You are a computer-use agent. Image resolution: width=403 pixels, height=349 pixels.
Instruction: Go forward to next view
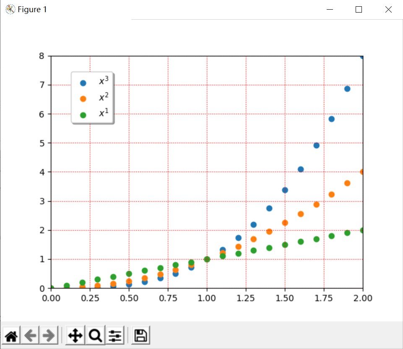point(49,335)
